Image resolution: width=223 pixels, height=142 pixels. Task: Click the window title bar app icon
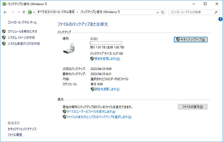coord(4,4)
